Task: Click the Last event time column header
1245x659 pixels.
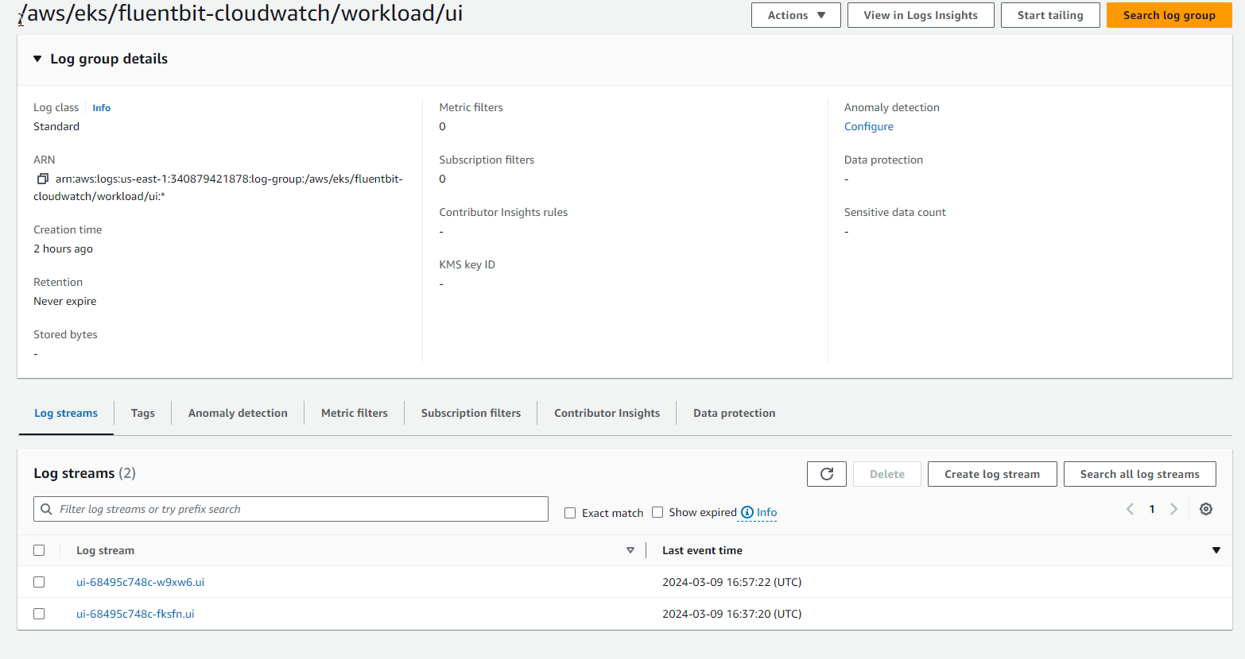Action: coord(702,550)
